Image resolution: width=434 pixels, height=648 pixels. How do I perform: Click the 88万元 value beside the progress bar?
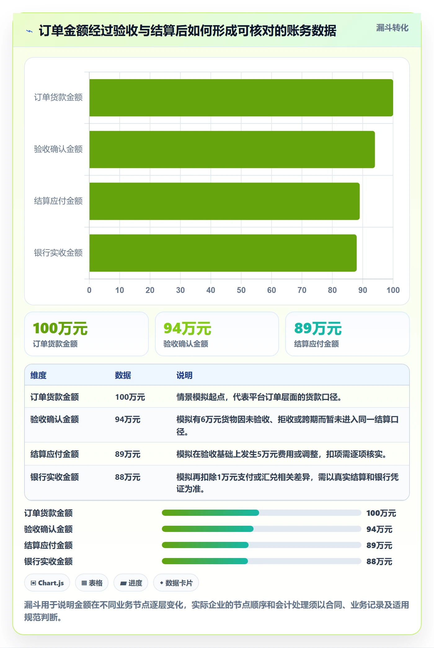pyautogui.click(x=379, y=561)
